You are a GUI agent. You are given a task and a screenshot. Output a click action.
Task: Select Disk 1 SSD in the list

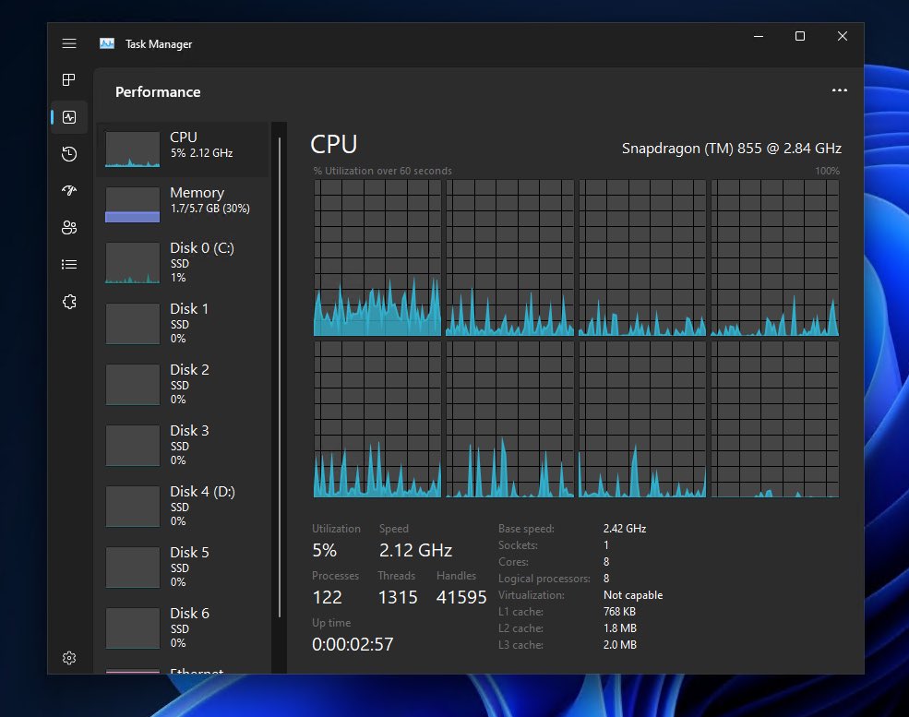tap(184, 323)
